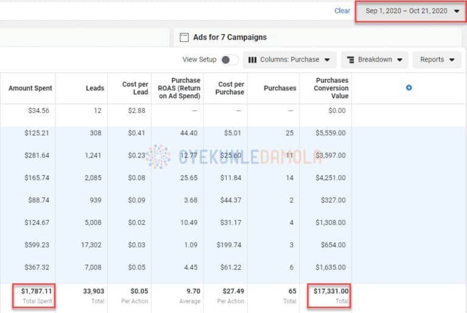Click the $124.67 amount spent cell
467x313 pixels.
[x=36, y=222]
